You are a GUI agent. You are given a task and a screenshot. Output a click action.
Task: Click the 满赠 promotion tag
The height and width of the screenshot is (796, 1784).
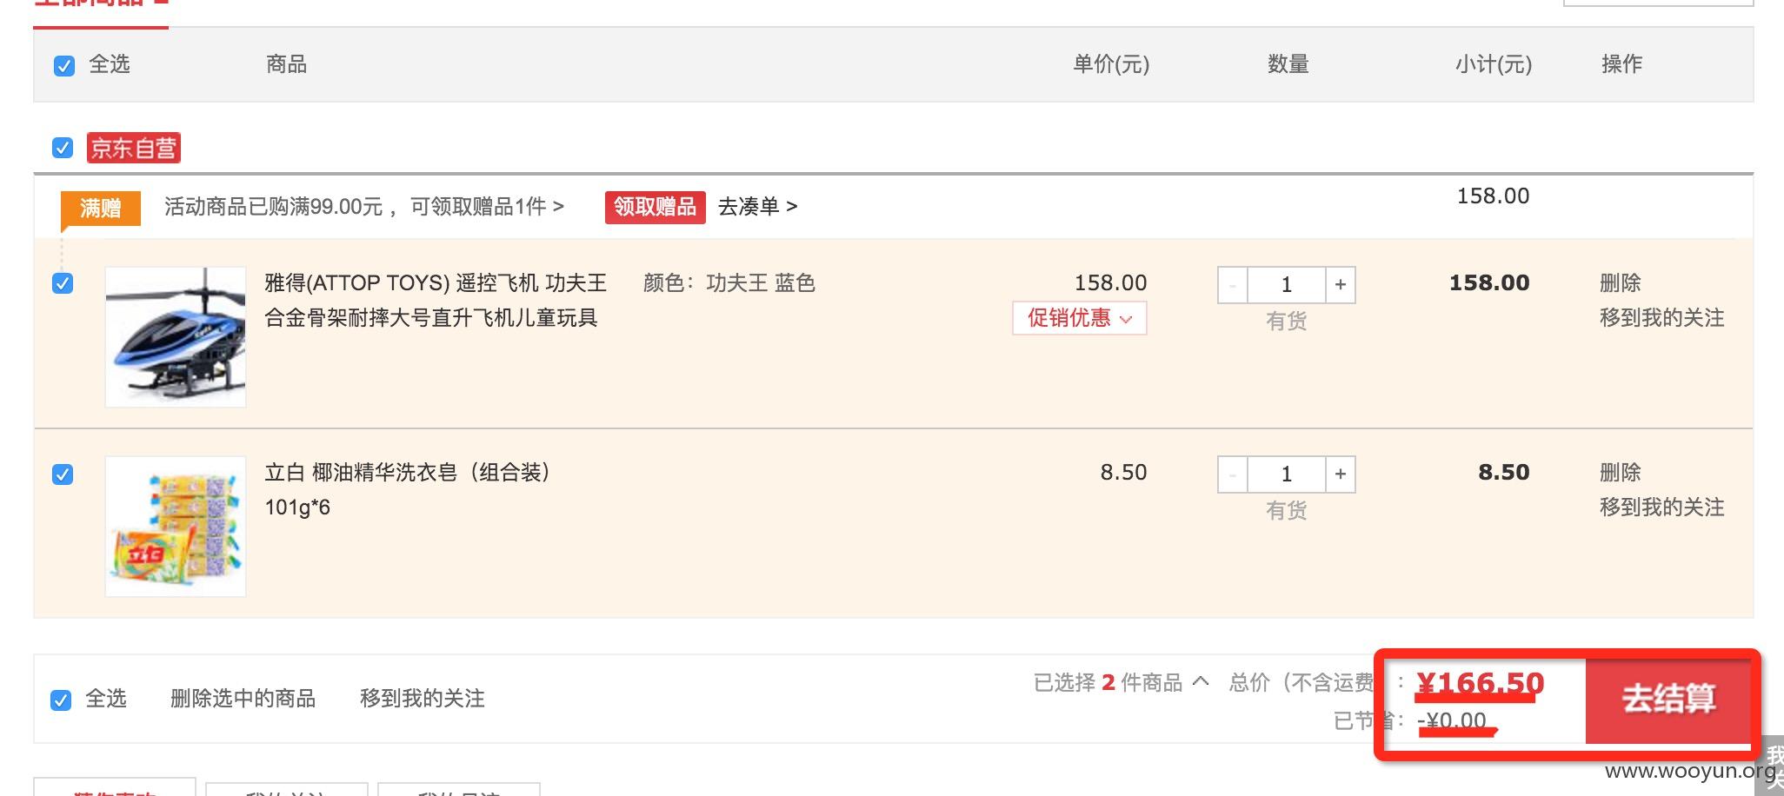click(100, 209)
